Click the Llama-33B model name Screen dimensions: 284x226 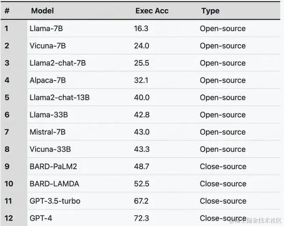[48, 115]
